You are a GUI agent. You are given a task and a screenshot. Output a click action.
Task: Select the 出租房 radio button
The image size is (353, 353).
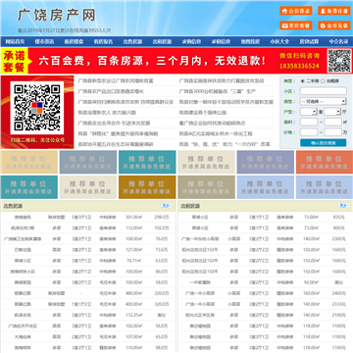click(x=323, y=81)
